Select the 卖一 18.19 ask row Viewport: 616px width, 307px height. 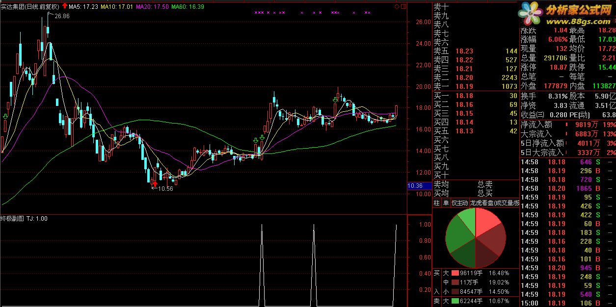click(475, 86)
